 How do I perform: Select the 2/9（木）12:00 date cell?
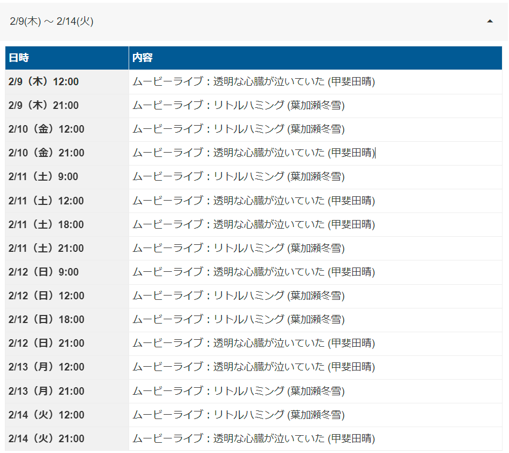pyautogui.click(x=67, y=82)
